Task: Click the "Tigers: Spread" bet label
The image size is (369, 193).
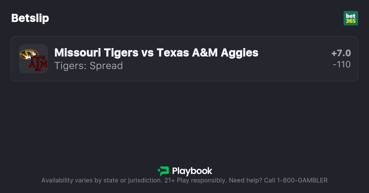Action: 88,66
